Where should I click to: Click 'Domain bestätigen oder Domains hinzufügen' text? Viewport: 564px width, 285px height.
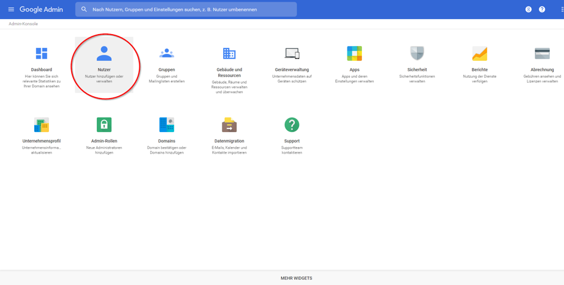pos(166,150)
